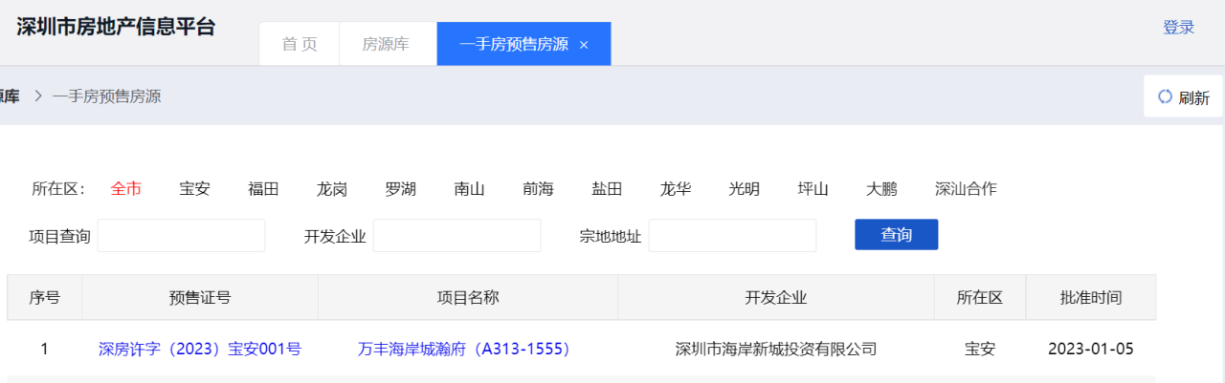The image size is (1225, 383).
Task: Filter the district by 福田
Action: 263,189
